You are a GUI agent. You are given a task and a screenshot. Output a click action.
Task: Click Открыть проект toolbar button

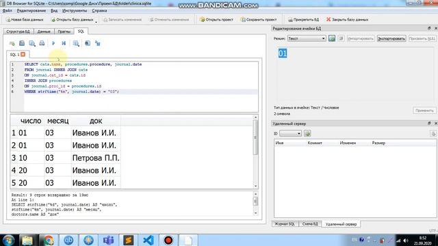pyautogui.click(x=216, y=20)
